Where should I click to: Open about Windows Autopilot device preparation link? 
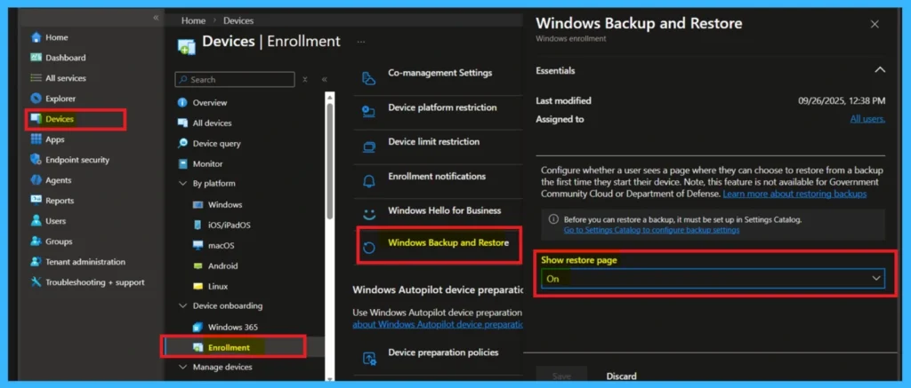(x=438, y=324)
